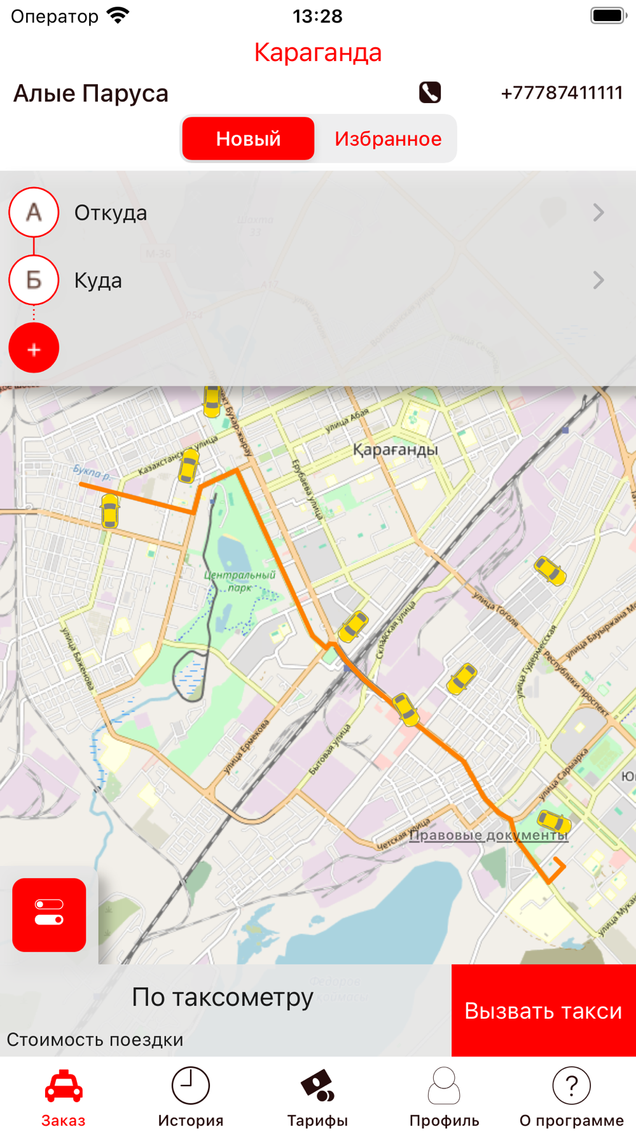Open the Правовые документы link
The height and width of the screenshot is (1132, 636).
click(488, 835)
